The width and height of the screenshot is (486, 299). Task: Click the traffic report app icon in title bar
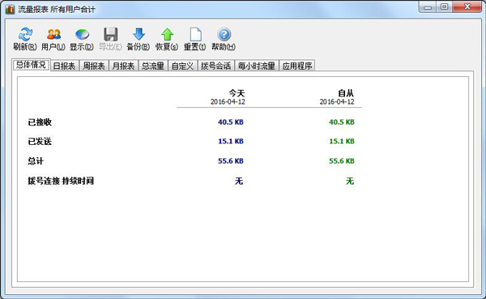(x=10, y=9)
